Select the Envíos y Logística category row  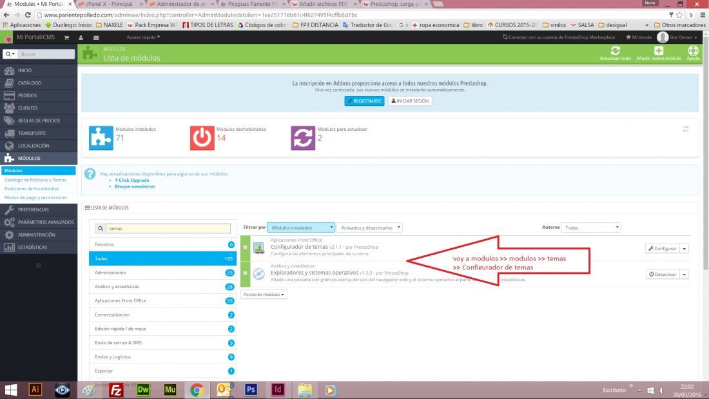pos(163,356)
